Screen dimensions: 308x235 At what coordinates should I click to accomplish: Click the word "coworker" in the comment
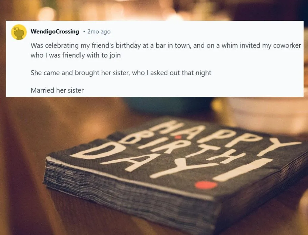(x=288, y=46)
